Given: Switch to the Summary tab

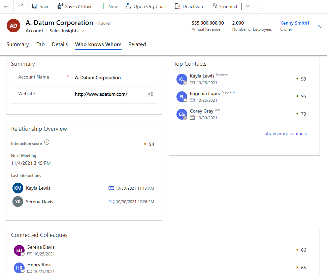Looking at the screenshot, I should [x=18, y=44].
